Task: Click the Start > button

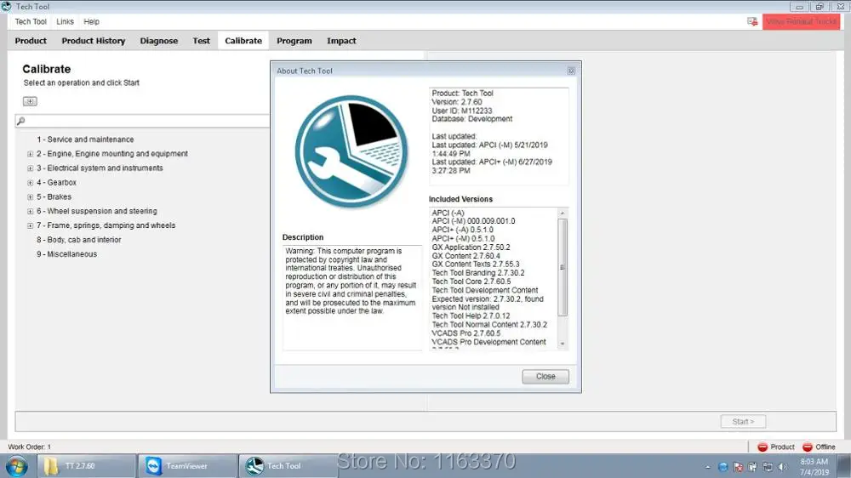Action: point(743,422)
